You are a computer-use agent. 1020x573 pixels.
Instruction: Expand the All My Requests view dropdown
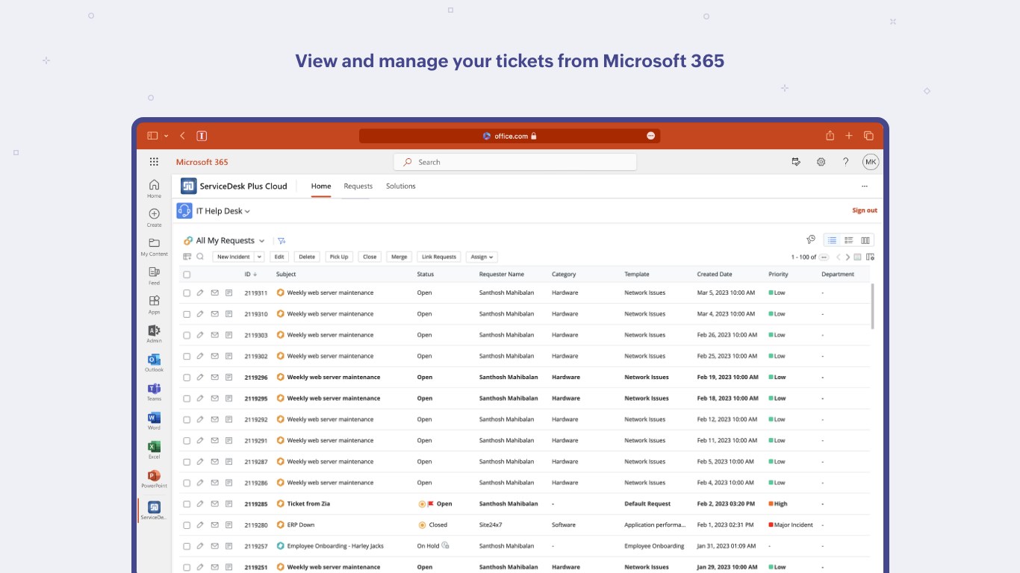coord(261,241)
